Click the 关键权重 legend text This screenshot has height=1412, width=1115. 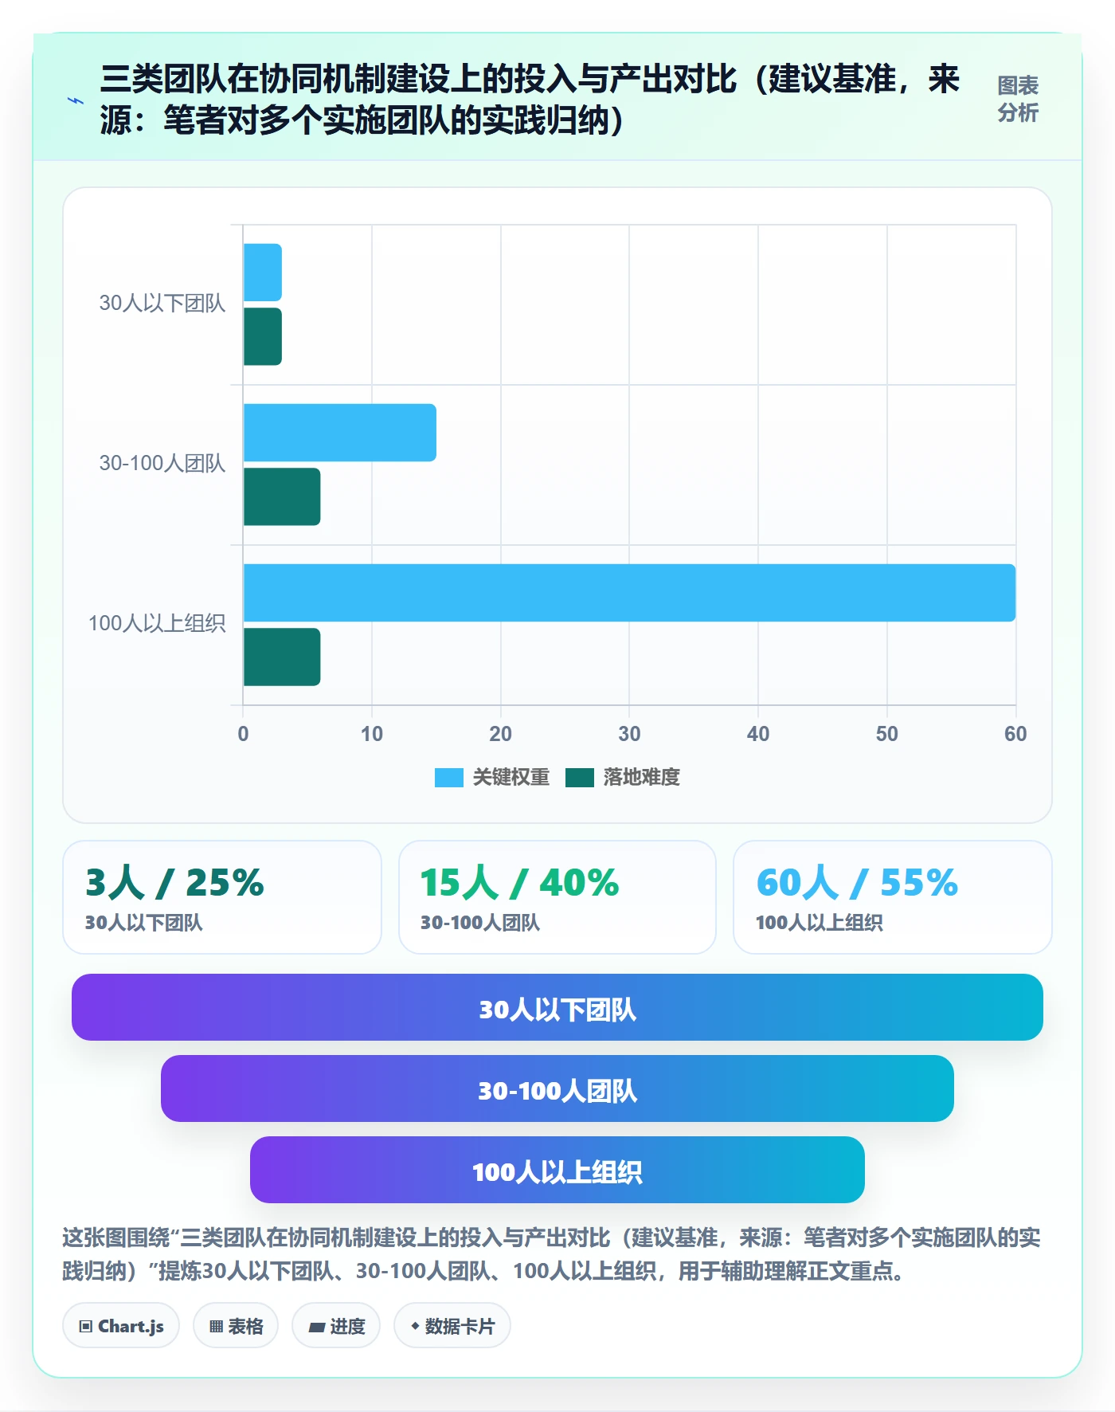[511, 777]
